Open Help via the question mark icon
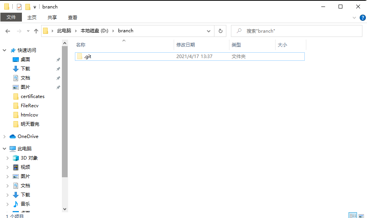Screen dimensions: 367x218 point(362,18)
